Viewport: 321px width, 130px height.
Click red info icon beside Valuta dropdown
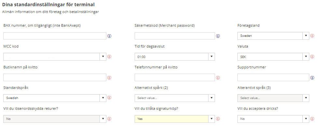[312, 57]
